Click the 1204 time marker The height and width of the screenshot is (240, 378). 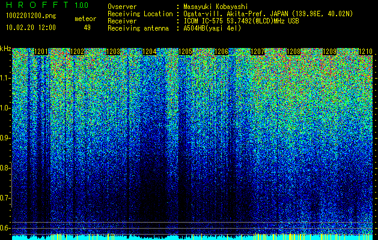(150, 52)
